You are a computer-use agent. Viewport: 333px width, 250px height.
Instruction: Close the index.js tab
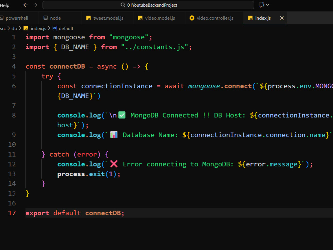282,18
